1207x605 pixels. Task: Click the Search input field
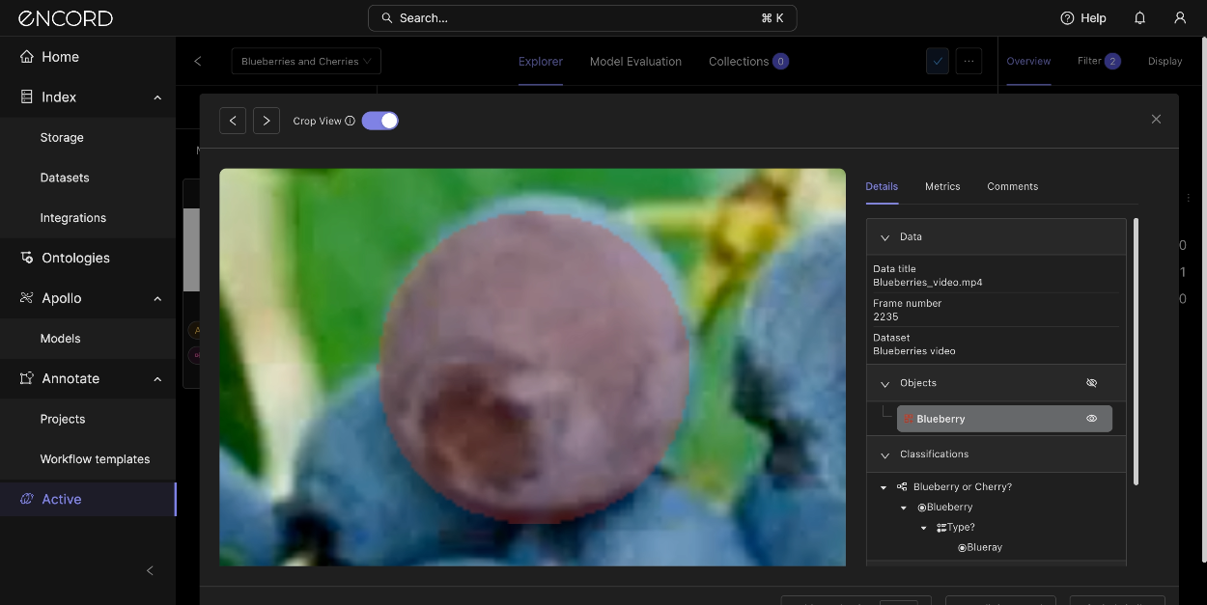pyautogui.click(x=582, y=18)
